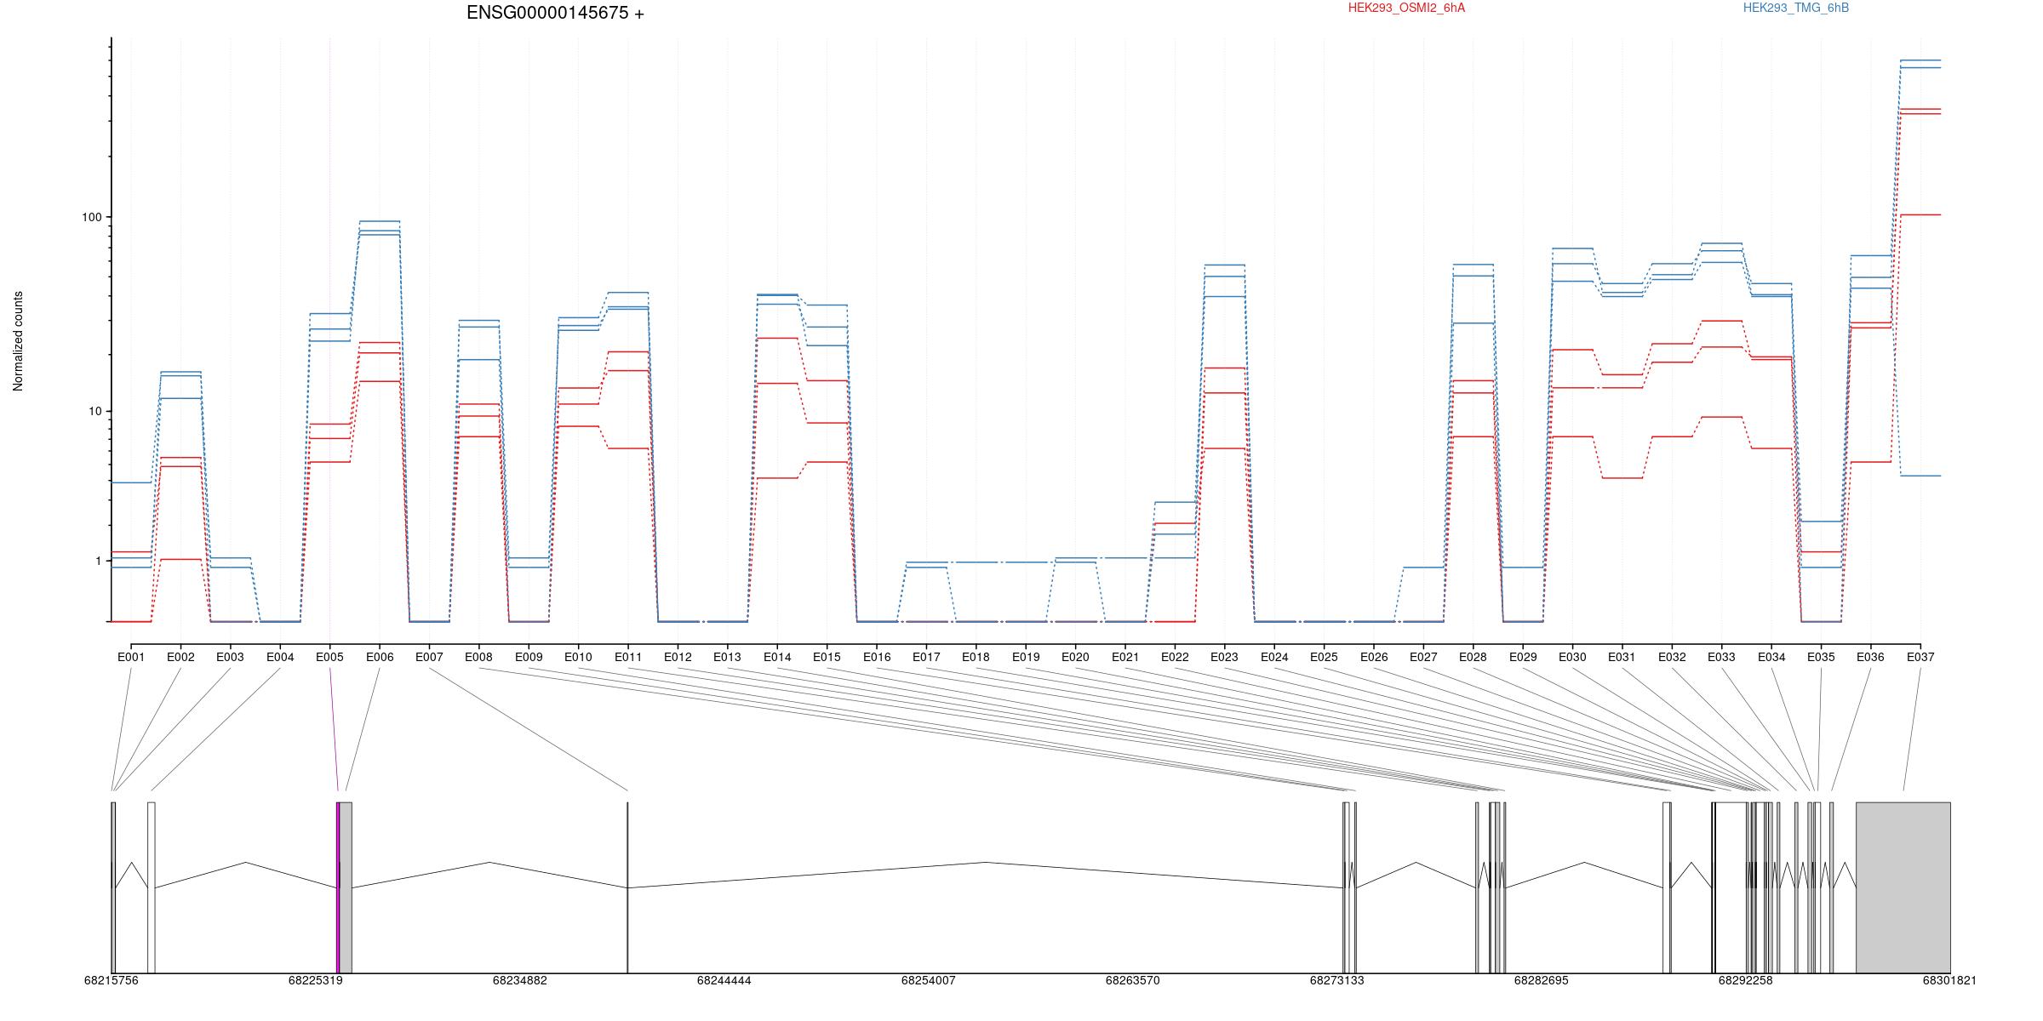This screenshot has height=1021, width=2043.
Task: Select exon label E013
Action: (x=727, y=657)
